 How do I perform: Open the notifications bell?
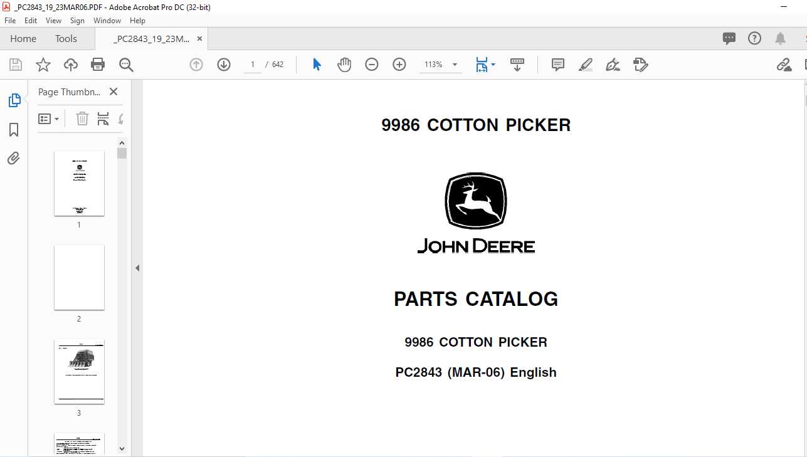click(781, 38)
